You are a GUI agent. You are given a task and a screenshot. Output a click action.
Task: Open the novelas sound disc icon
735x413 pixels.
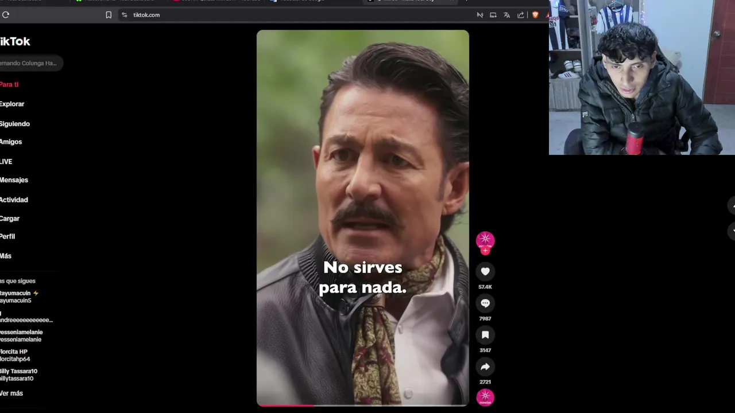pos(485,397)
